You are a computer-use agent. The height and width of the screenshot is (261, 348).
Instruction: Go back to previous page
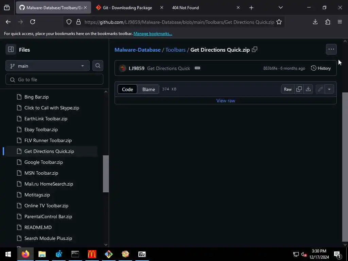tap(8, 22)
